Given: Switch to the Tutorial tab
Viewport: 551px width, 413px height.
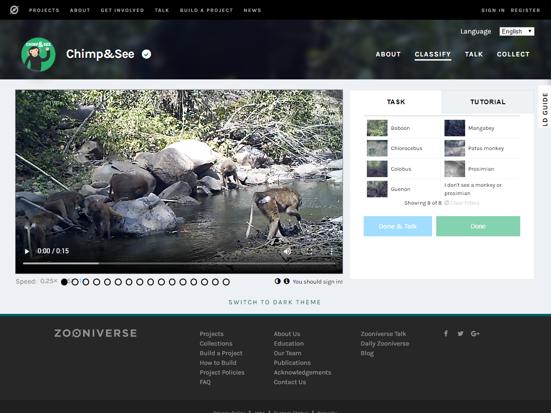Looking at the screenshot, I should click(x=488, y=102).
